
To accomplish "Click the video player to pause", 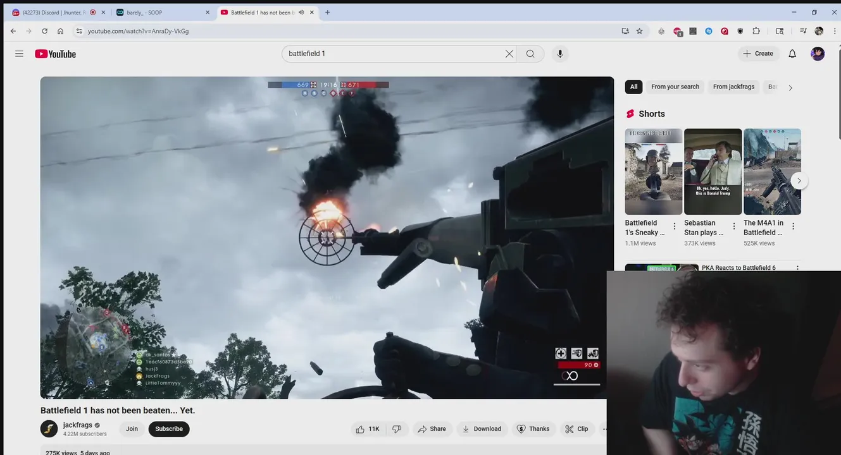I will tap(327, 238).
